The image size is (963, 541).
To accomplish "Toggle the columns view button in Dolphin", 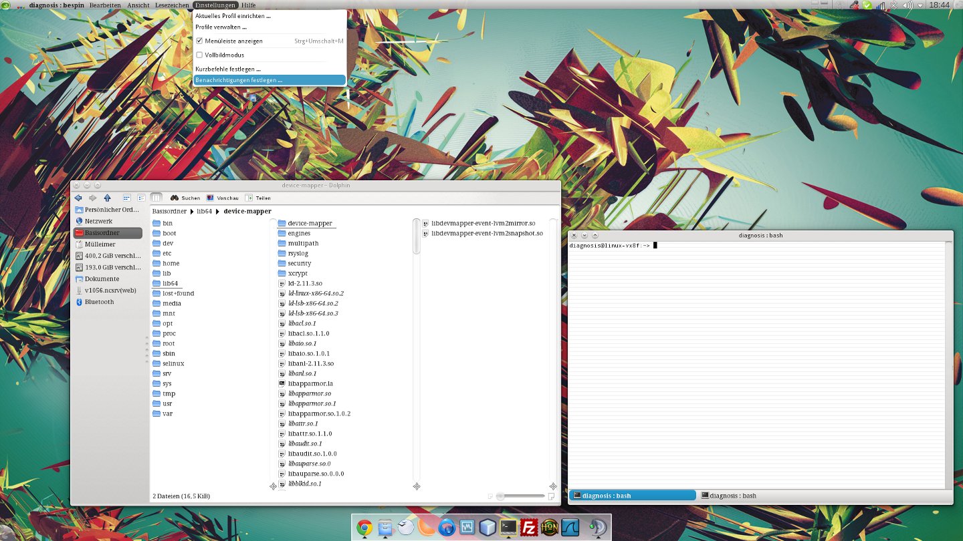I will [x=156, y=198].
